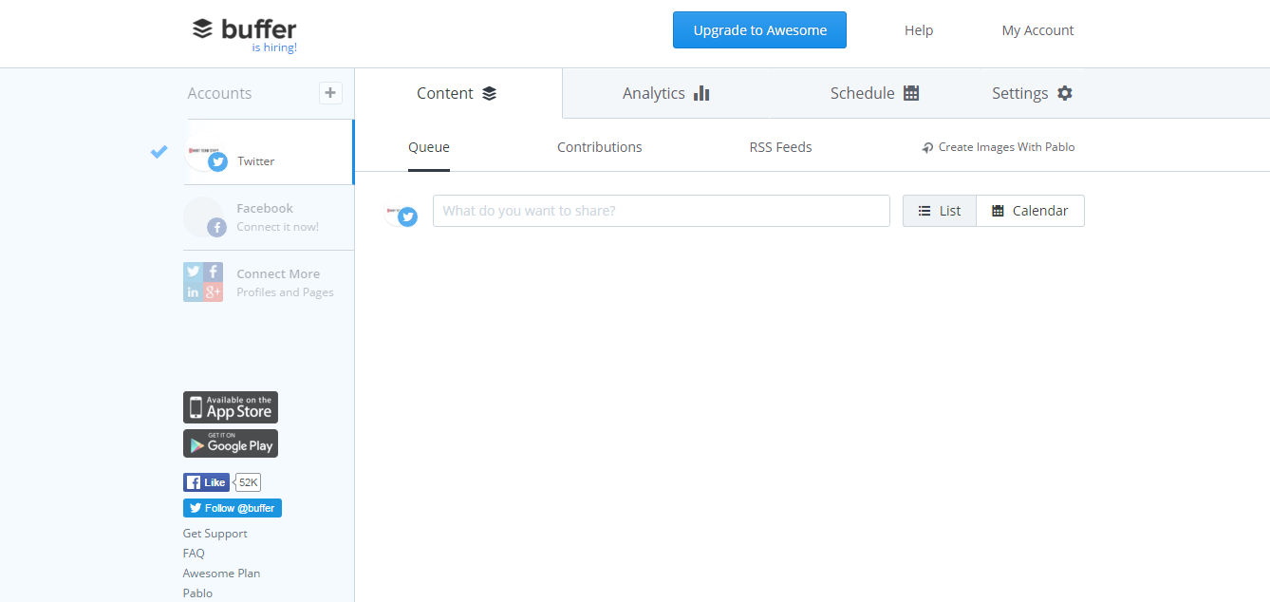Screen dimensions: 1270x602
Task: Open the Analytics tab
Action: tap(666, 93)
